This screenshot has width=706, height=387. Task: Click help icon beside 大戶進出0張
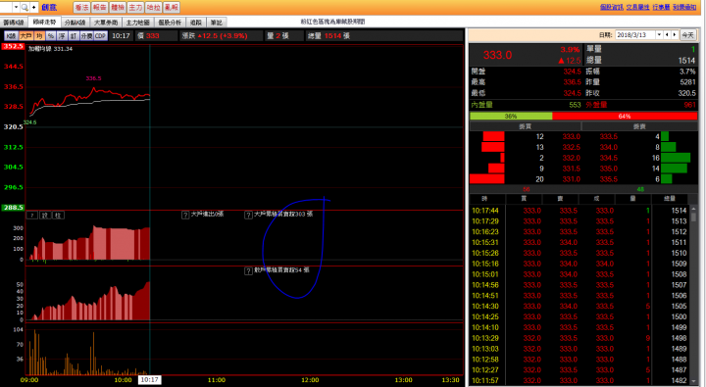[185, 216]
